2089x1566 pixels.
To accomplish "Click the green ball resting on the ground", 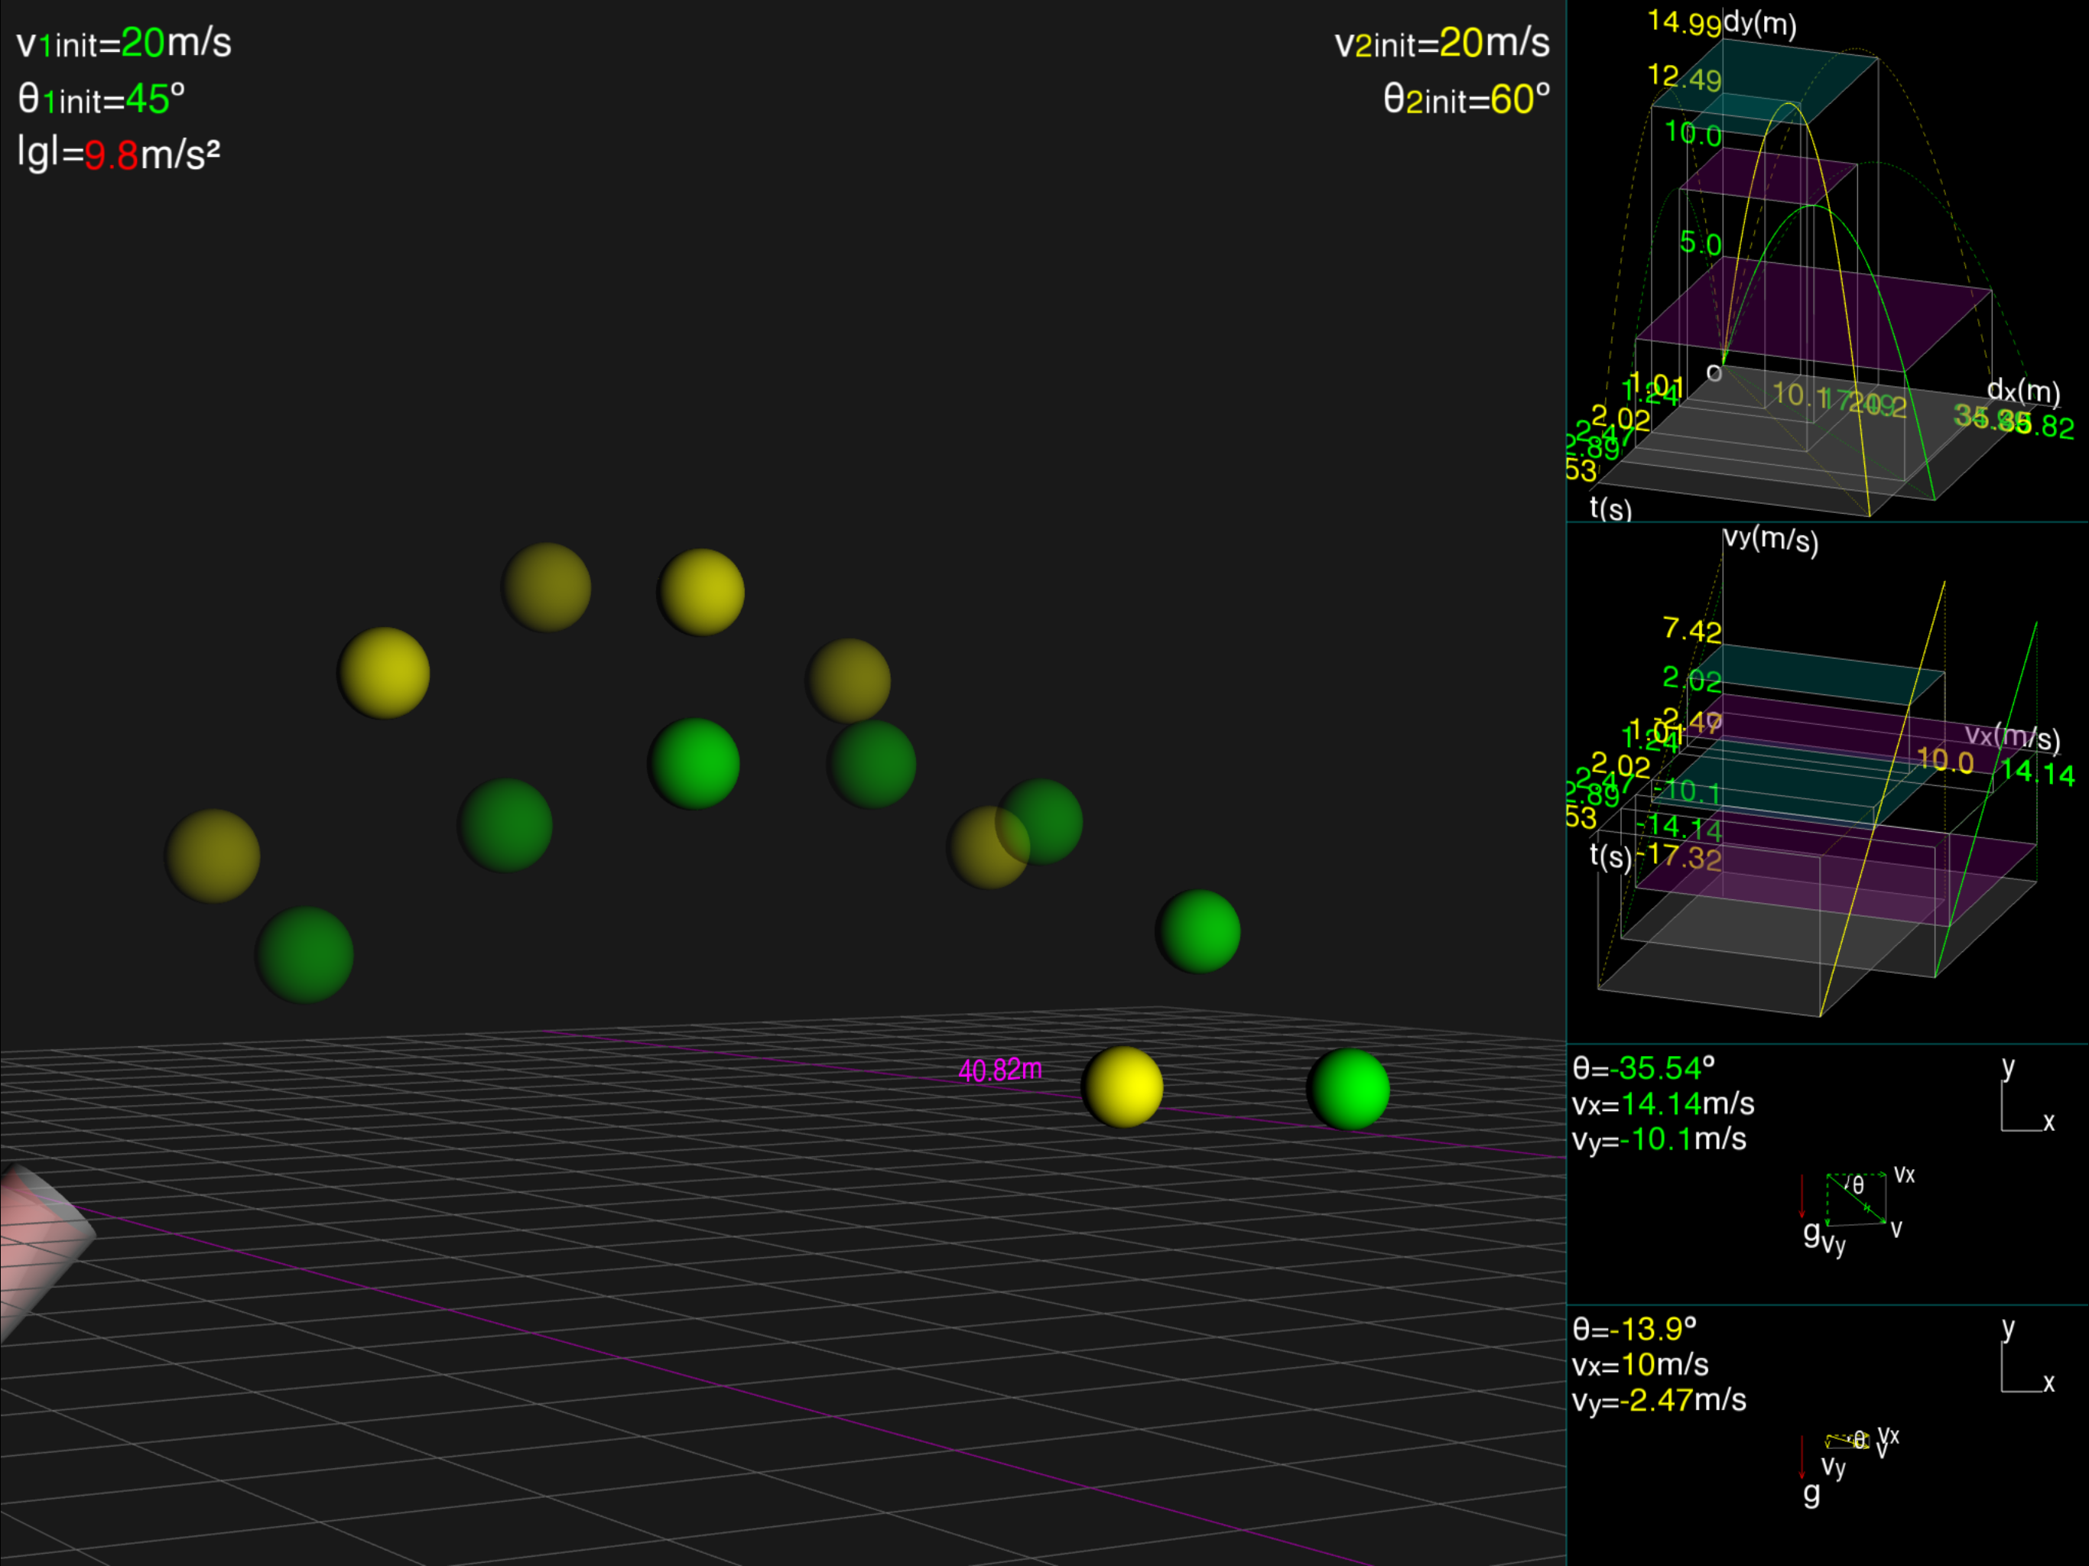I will pyautogui.click(x=1347, y=1089).
